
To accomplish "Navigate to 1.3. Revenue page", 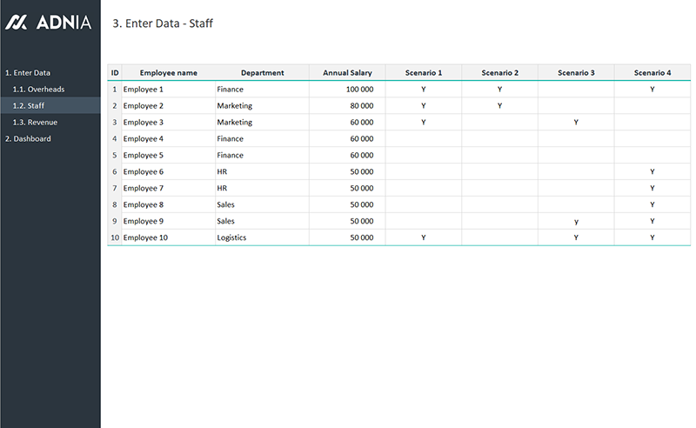I will pyautogui.click(x=35, y=123).
